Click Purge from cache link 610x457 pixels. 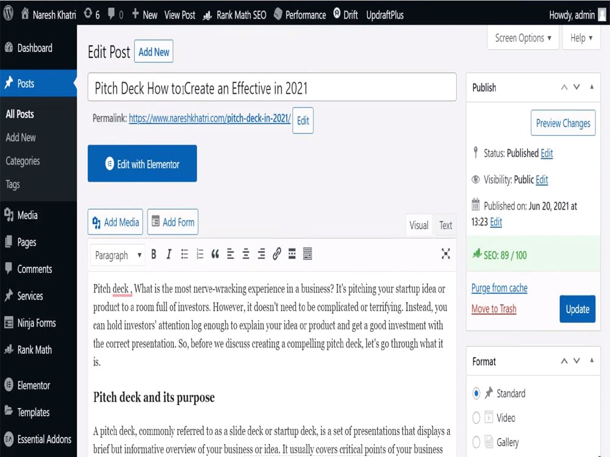click(x=500, y=288)
